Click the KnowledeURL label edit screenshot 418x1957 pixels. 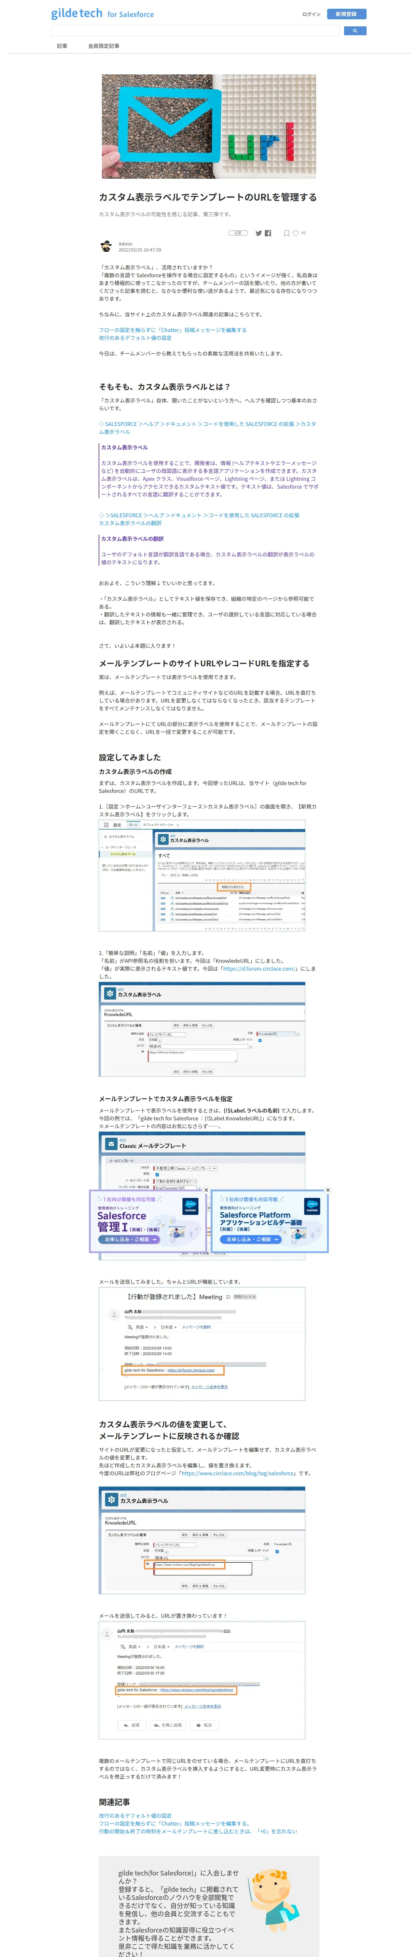tap(202, 1029)
